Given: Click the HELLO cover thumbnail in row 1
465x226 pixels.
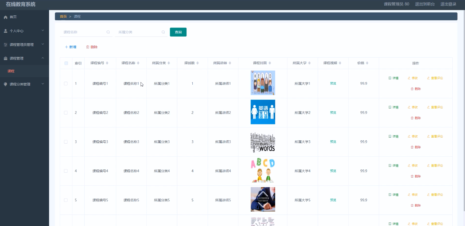Looking at the screenshot, I should tap(263, 83).
